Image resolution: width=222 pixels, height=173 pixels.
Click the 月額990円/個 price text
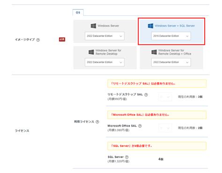[x=117, y=99]
